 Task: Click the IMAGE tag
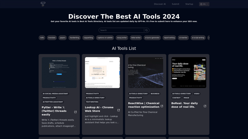click(x=186, y=98)
